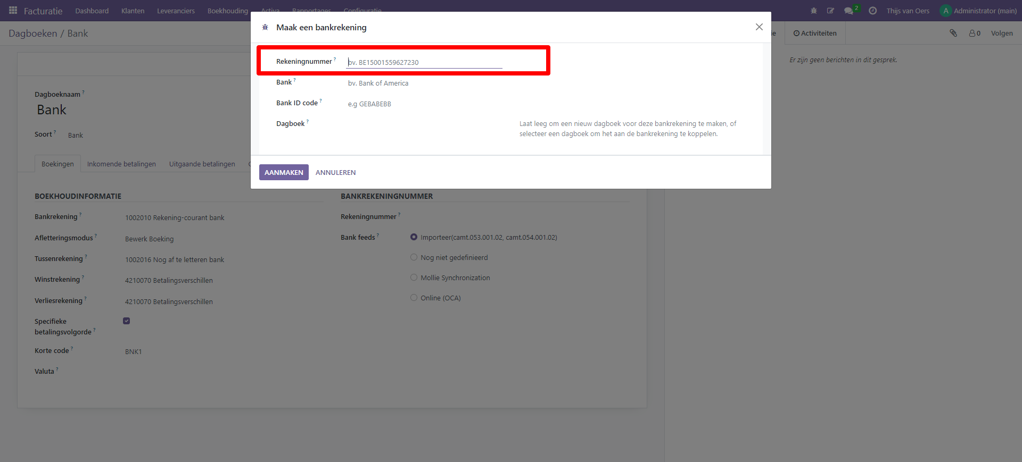Select Mollie Synchronization radio button
Image resolution: width=1022 pixels, height=462 pixels.
point(414,278)
